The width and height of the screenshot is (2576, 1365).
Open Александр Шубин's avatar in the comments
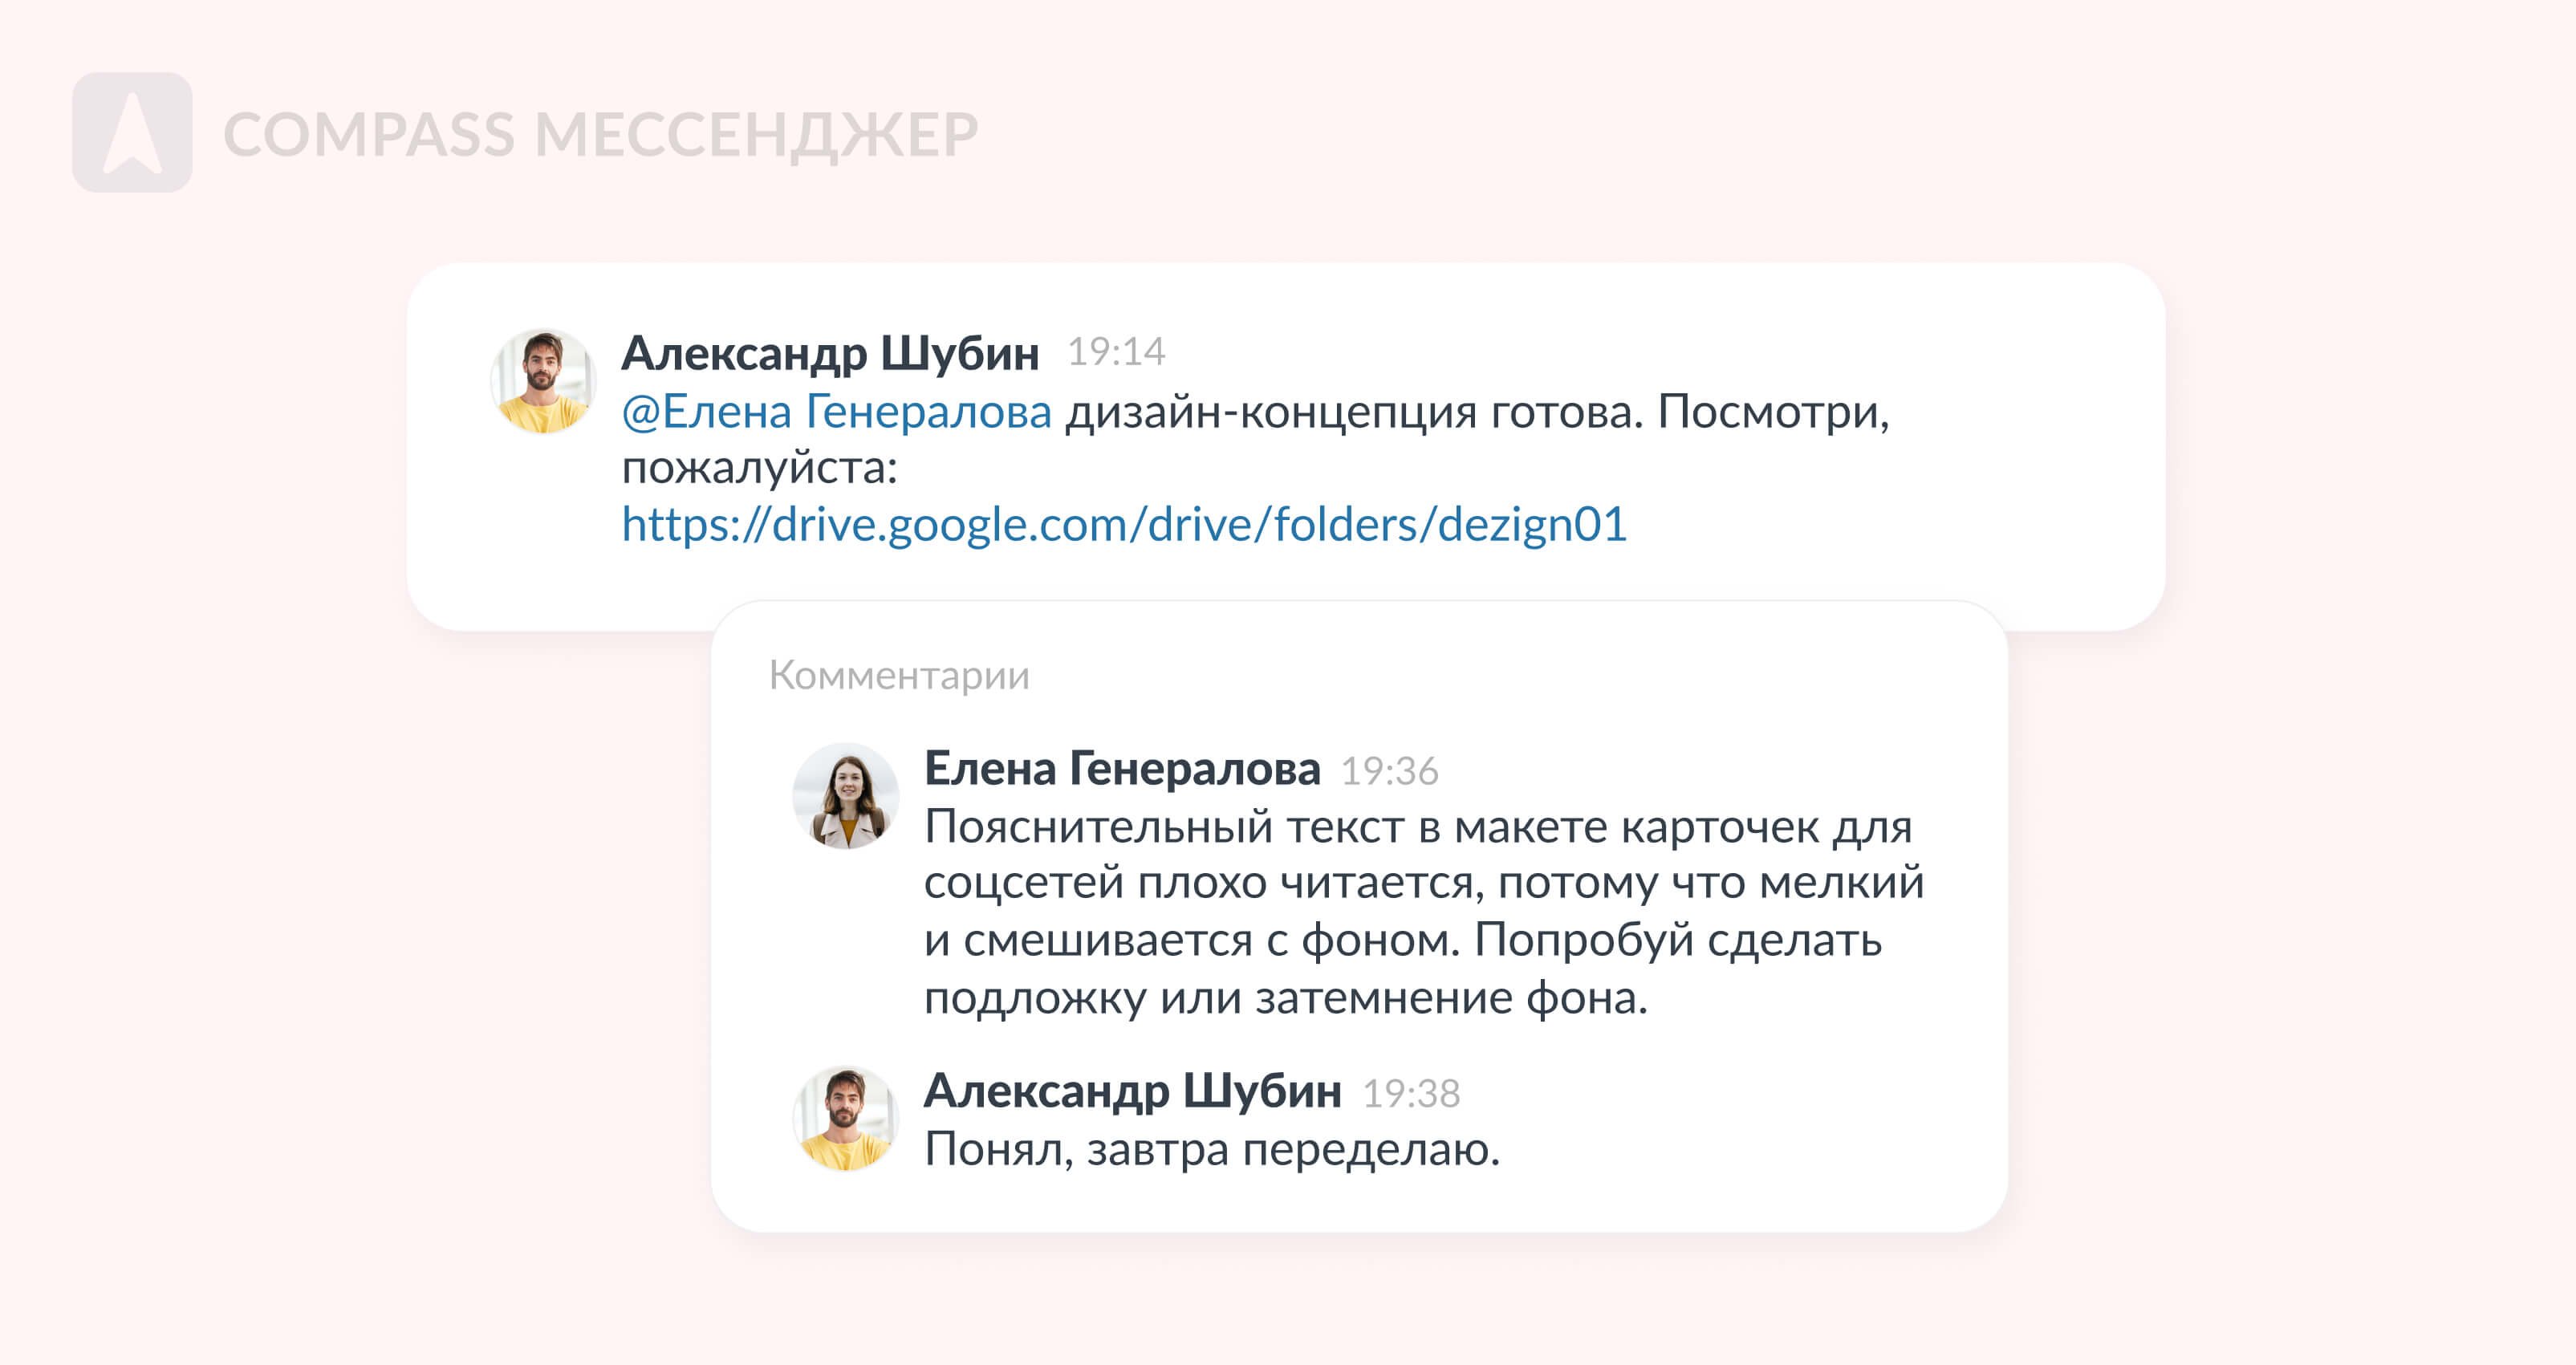point(846,1118)
